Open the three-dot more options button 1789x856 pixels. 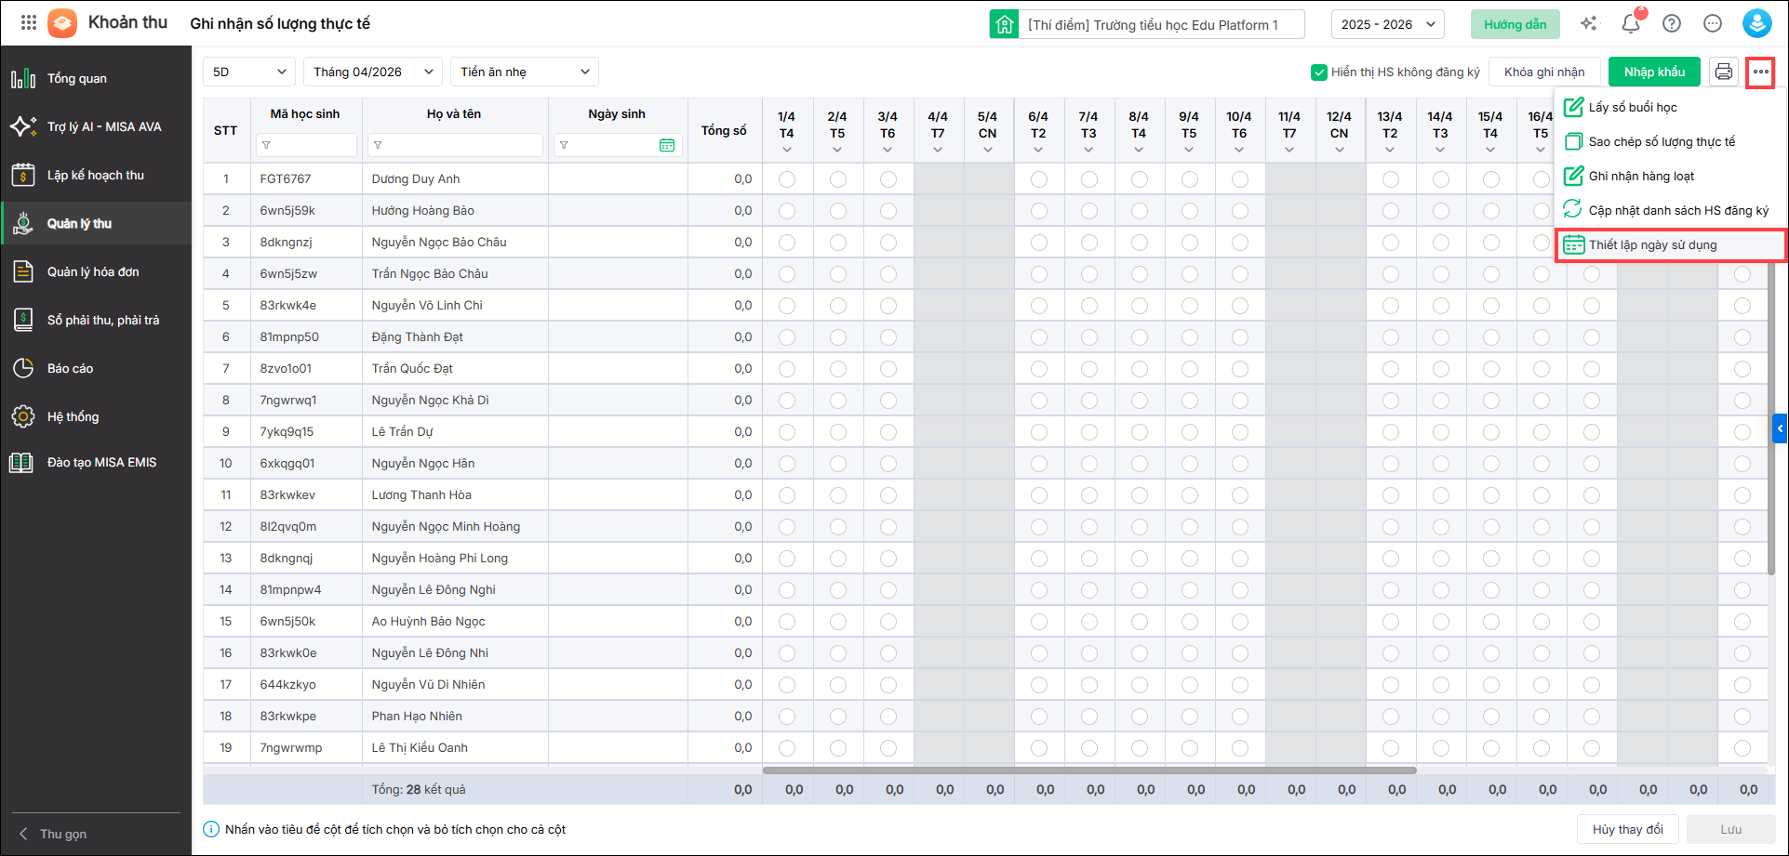[x=1760, y=72]
